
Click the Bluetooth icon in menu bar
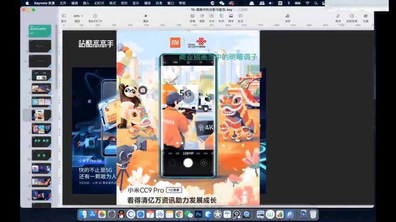tap(289, 3)
